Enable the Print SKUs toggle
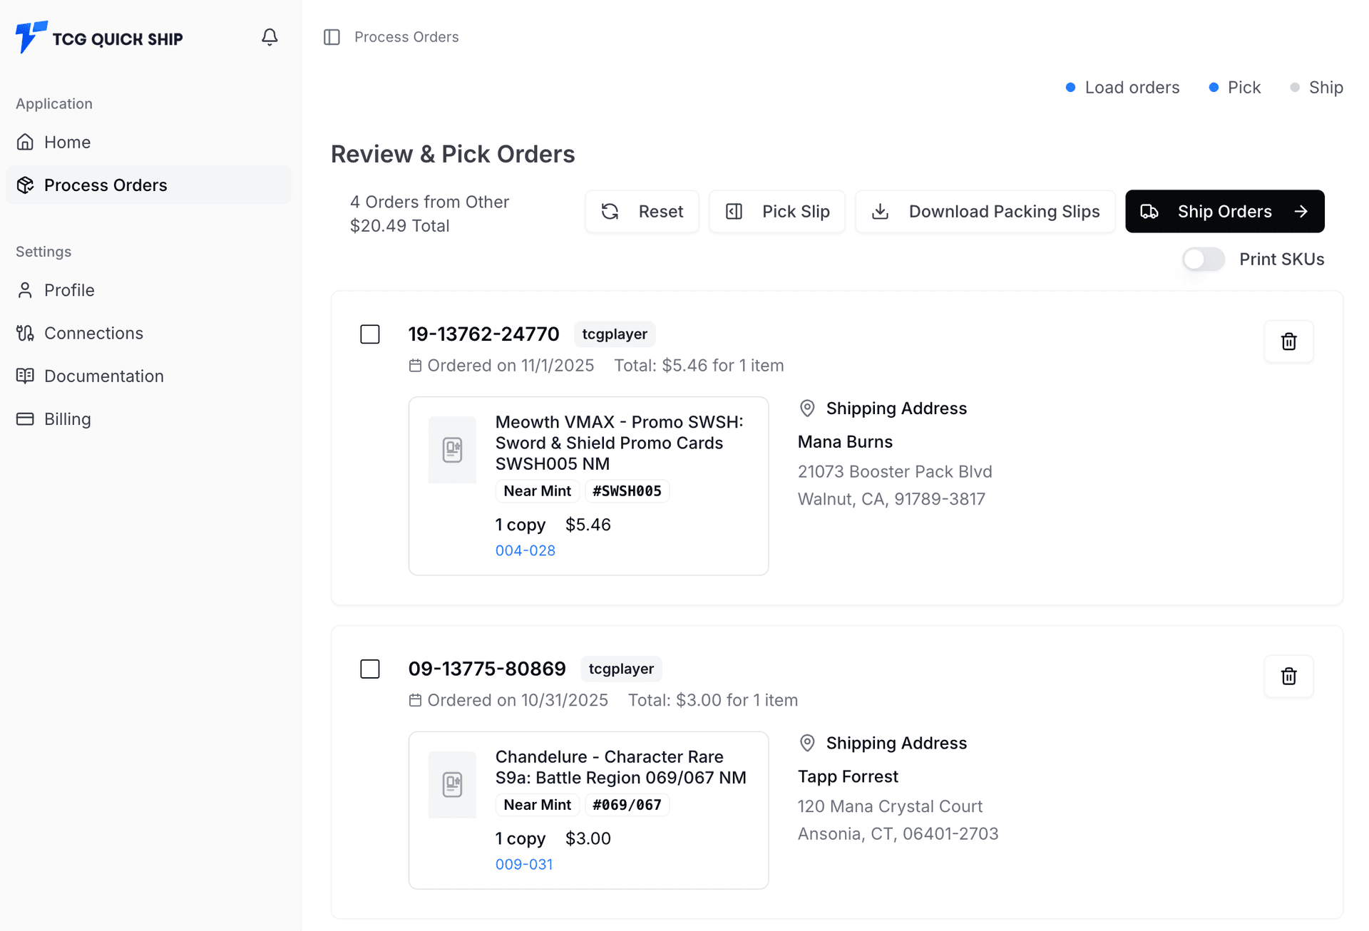The height and width of the screenshot is (931, 1369). coord(1204,259)
